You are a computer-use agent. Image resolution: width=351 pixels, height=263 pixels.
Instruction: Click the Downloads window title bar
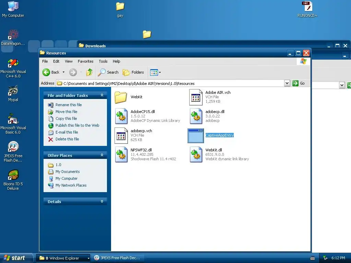point(202,46)
